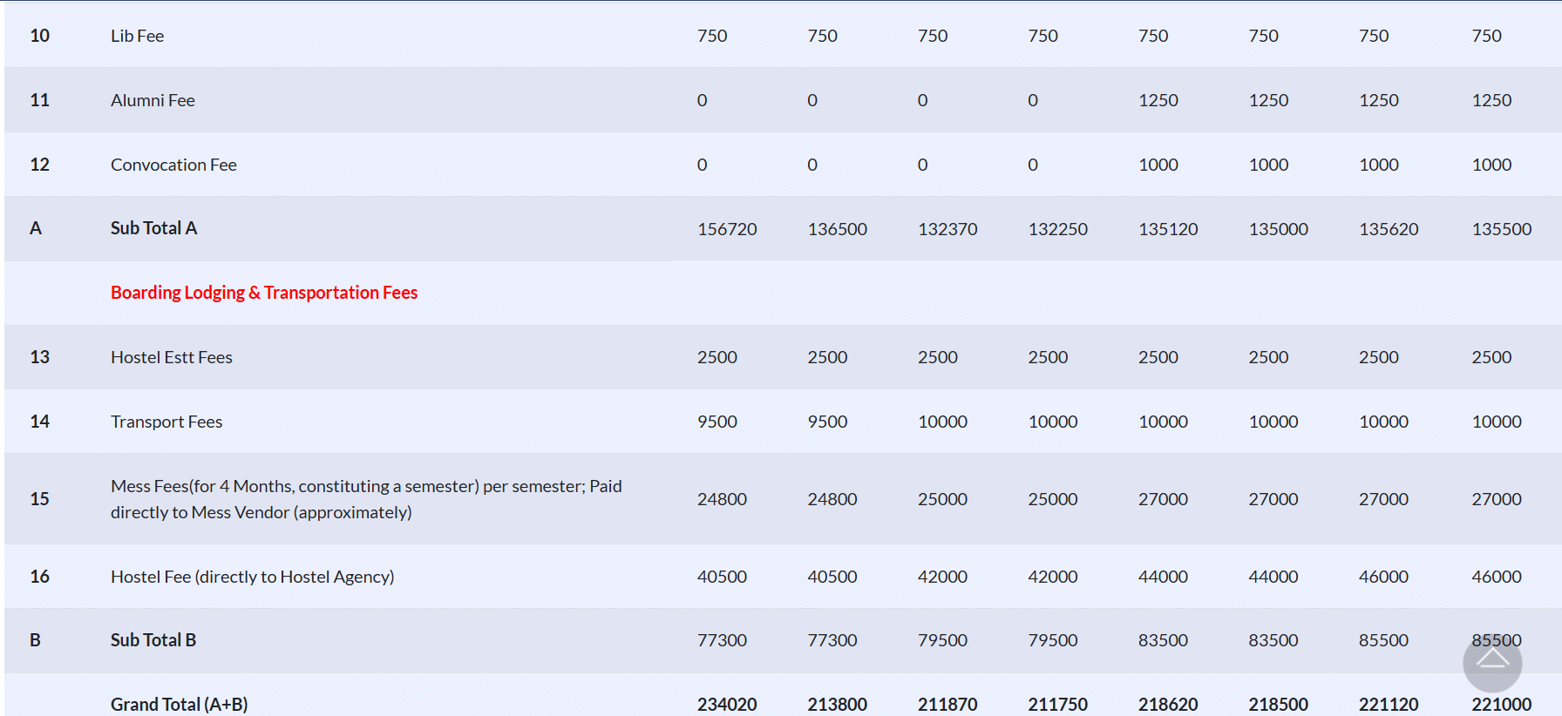Screen dimensions: 1562x716
Task: Click the 135620 value in Sub Total A
Action: 1389,229
